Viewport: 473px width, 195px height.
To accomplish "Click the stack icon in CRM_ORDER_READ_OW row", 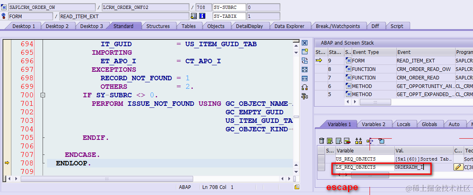I will pyautogui.click(x=348, y=69).
